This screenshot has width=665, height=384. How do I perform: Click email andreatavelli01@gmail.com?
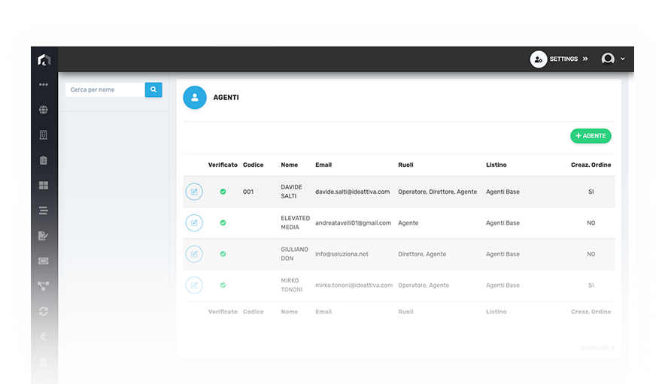pyautogui.click(x=354, y=223)
